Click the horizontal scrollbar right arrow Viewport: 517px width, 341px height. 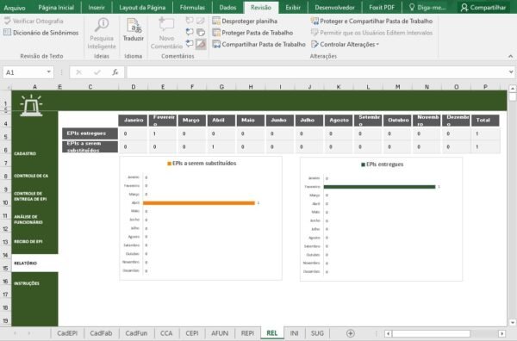[x=501, y=334]
